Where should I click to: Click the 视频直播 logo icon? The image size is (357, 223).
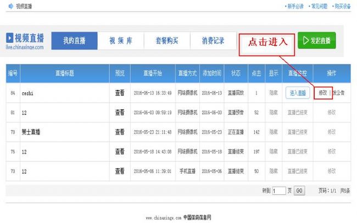coord(10,38)
